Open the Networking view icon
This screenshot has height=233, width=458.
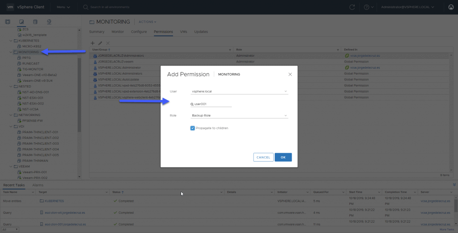coord(49,22)
